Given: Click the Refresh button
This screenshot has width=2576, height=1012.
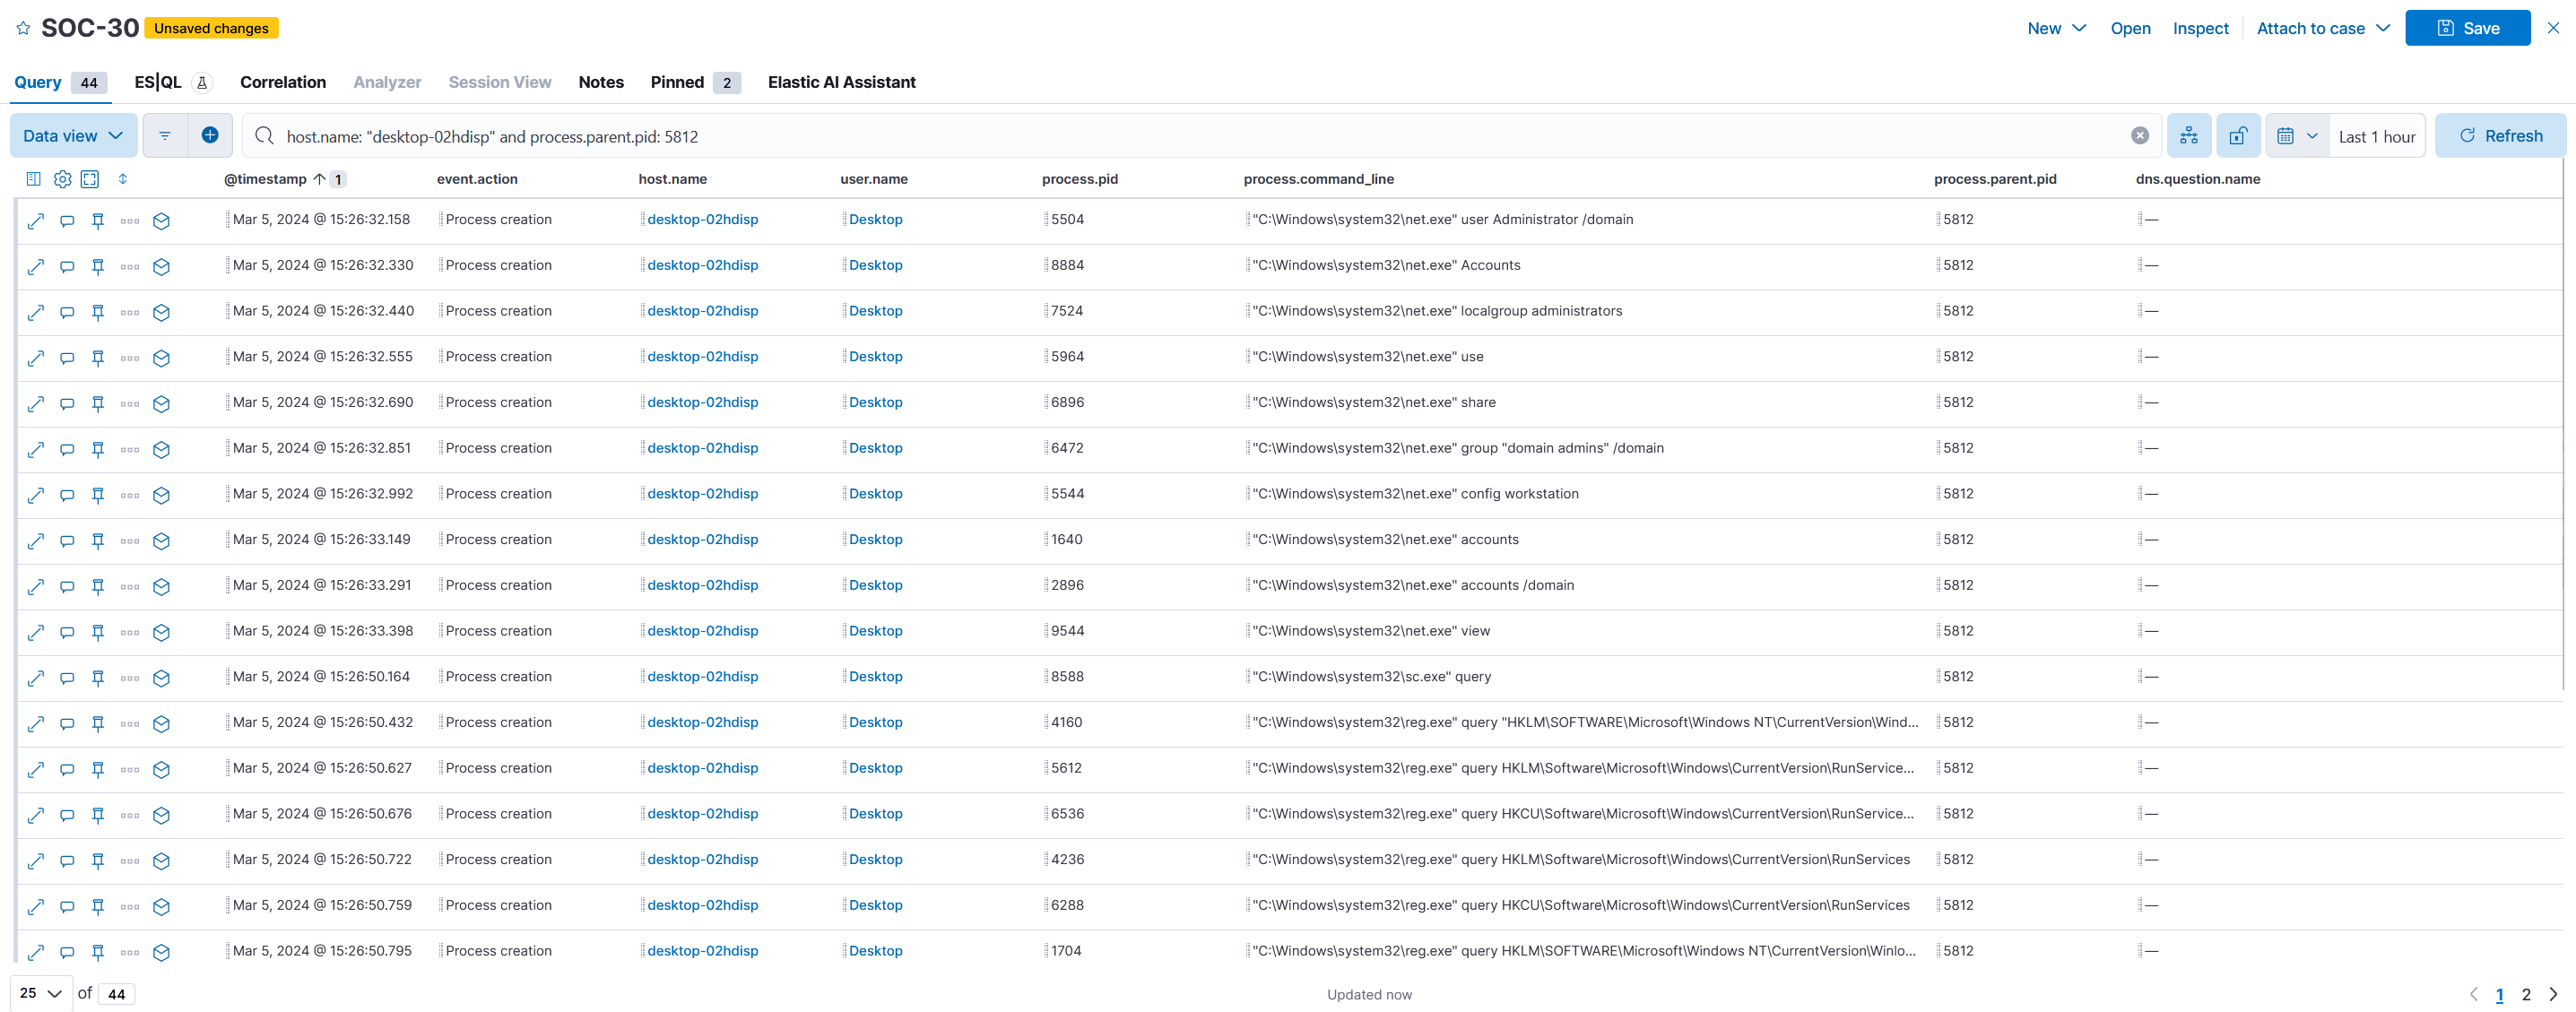Looking at the screenshot, I should pos(2499,136).
